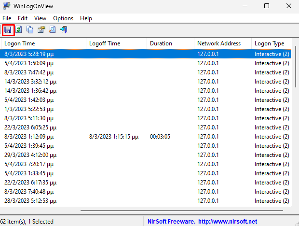Select row 14/3/2023 1:36:42 μμ
The width and height of the screenshot is (299, 226).
(146, 91)
